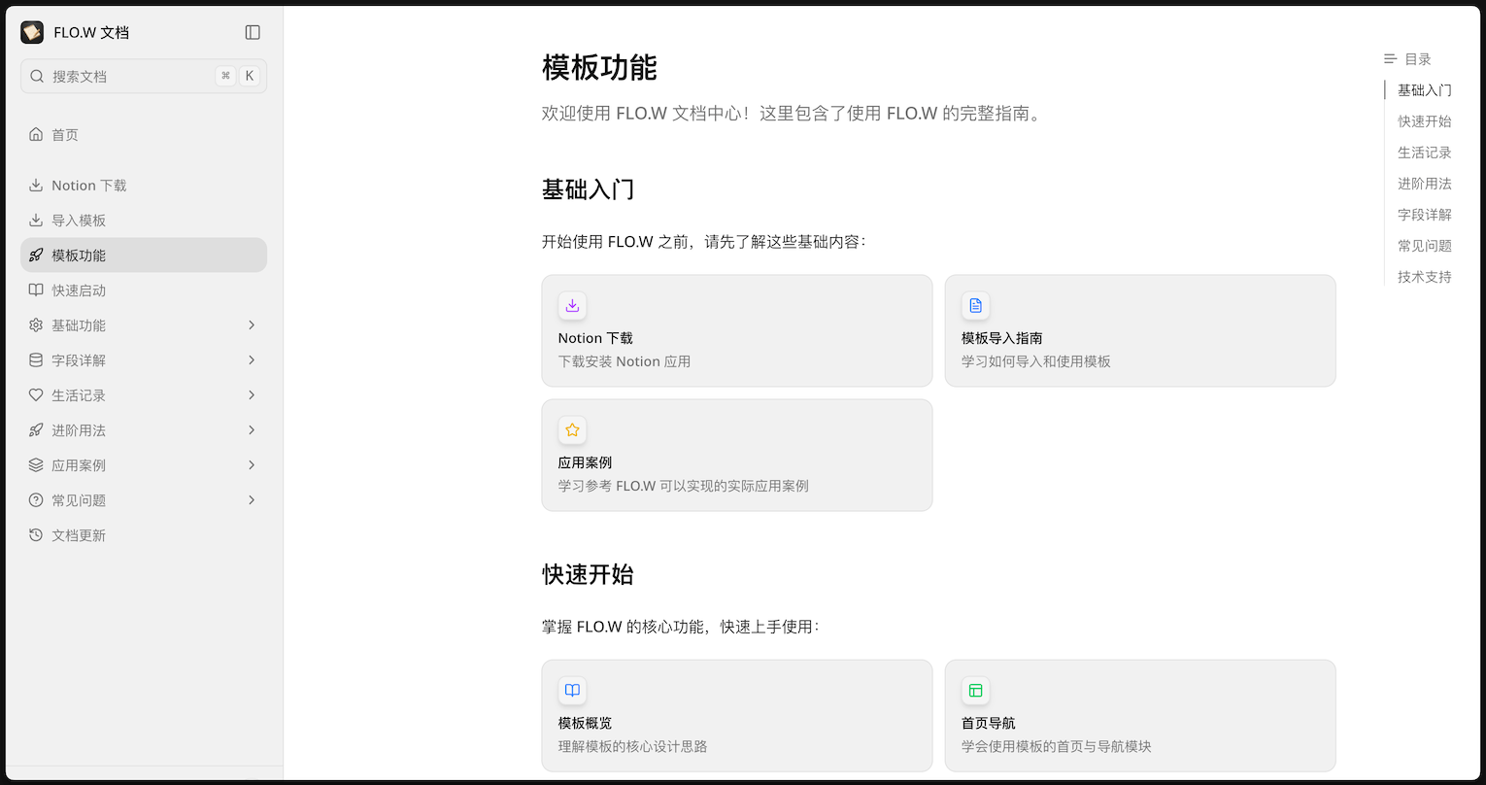
Task: Click the home icon beside 首页
Action: point(36,134)
